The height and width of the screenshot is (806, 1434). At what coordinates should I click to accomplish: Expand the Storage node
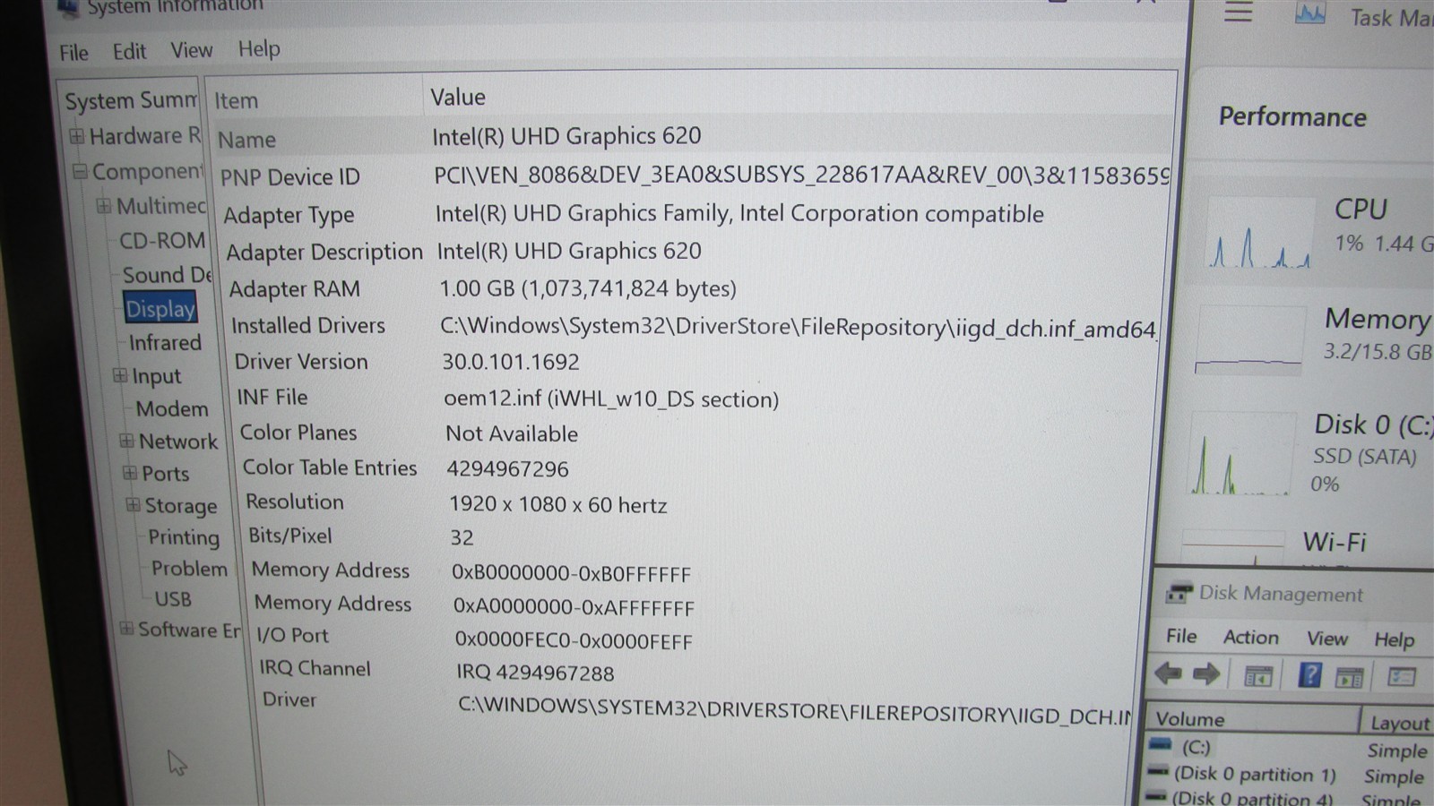[x=133, y=504]
